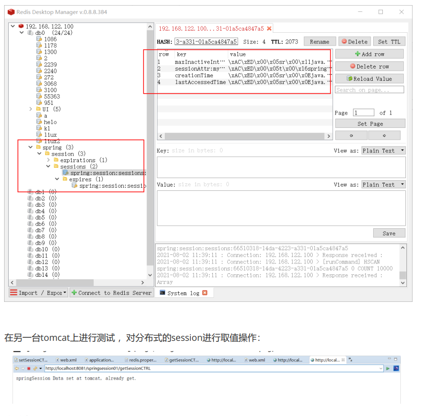Select the creationTime hash row
Viewport: 432px width, 416px height.
(x=245, y=75)
